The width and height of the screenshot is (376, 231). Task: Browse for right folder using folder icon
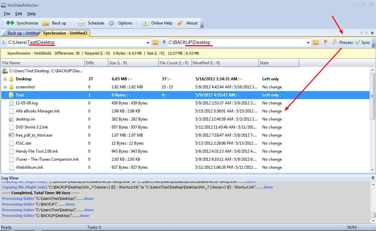tap(316, 43)
